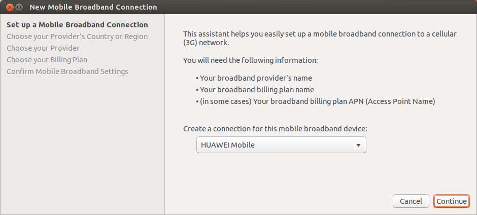Click the HUAWEI Mobile text in the selector
Viewport: 477px width, 215px height.
(228, 145)
